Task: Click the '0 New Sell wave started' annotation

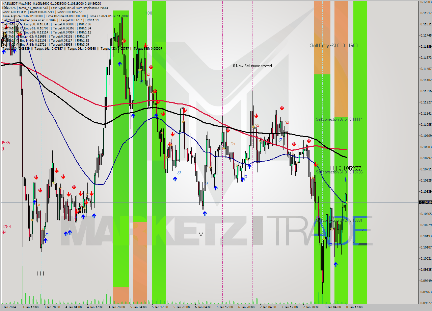Action: [x=252, y=66]
